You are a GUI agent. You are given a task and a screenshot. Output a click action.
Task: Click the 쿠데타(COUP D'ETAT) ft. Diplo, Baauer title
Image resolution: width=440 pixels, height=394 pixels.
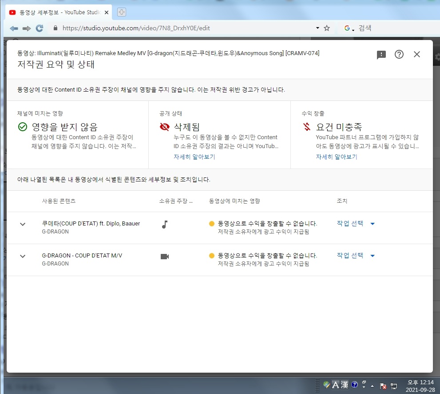tap(91, 224)
